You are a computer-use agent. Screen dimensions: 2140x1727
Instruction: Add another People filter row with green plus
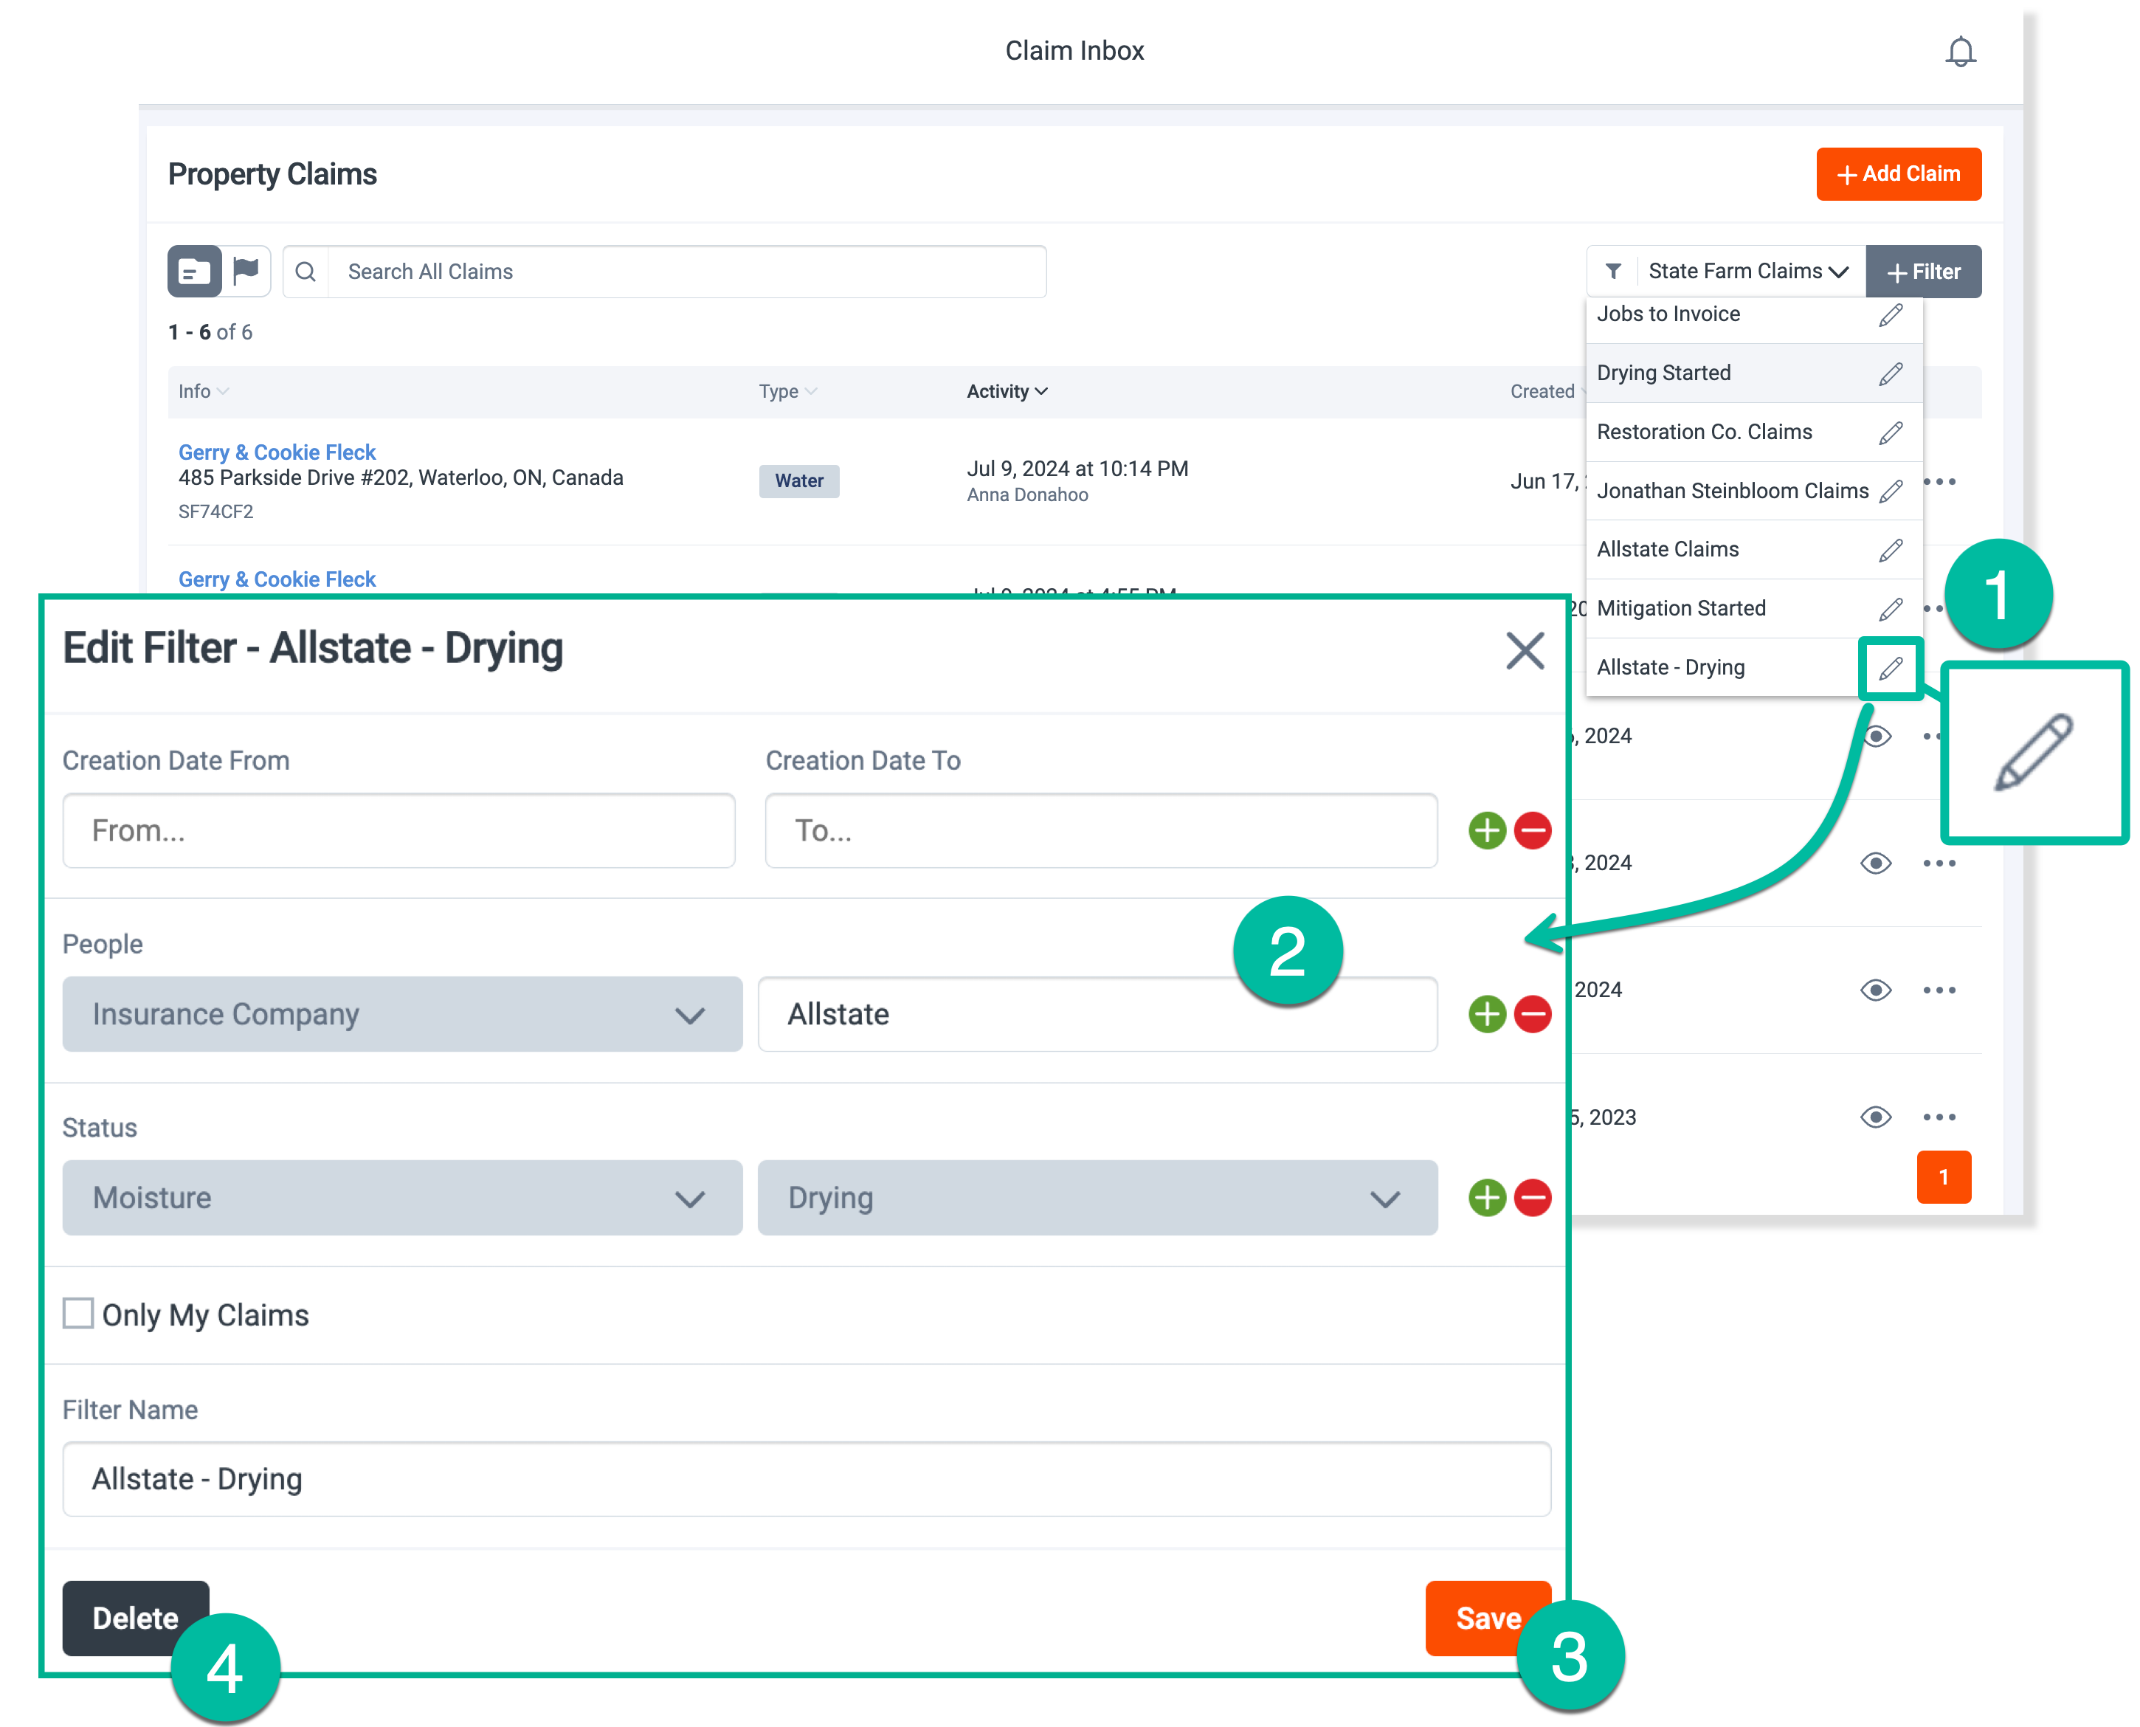tap(1485, 1014)
